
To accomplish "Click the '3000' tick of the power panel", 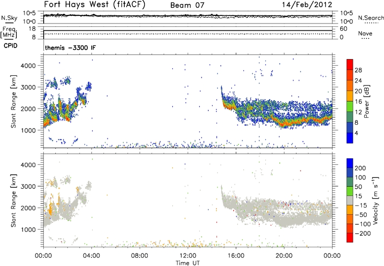I will coord(28,87).
